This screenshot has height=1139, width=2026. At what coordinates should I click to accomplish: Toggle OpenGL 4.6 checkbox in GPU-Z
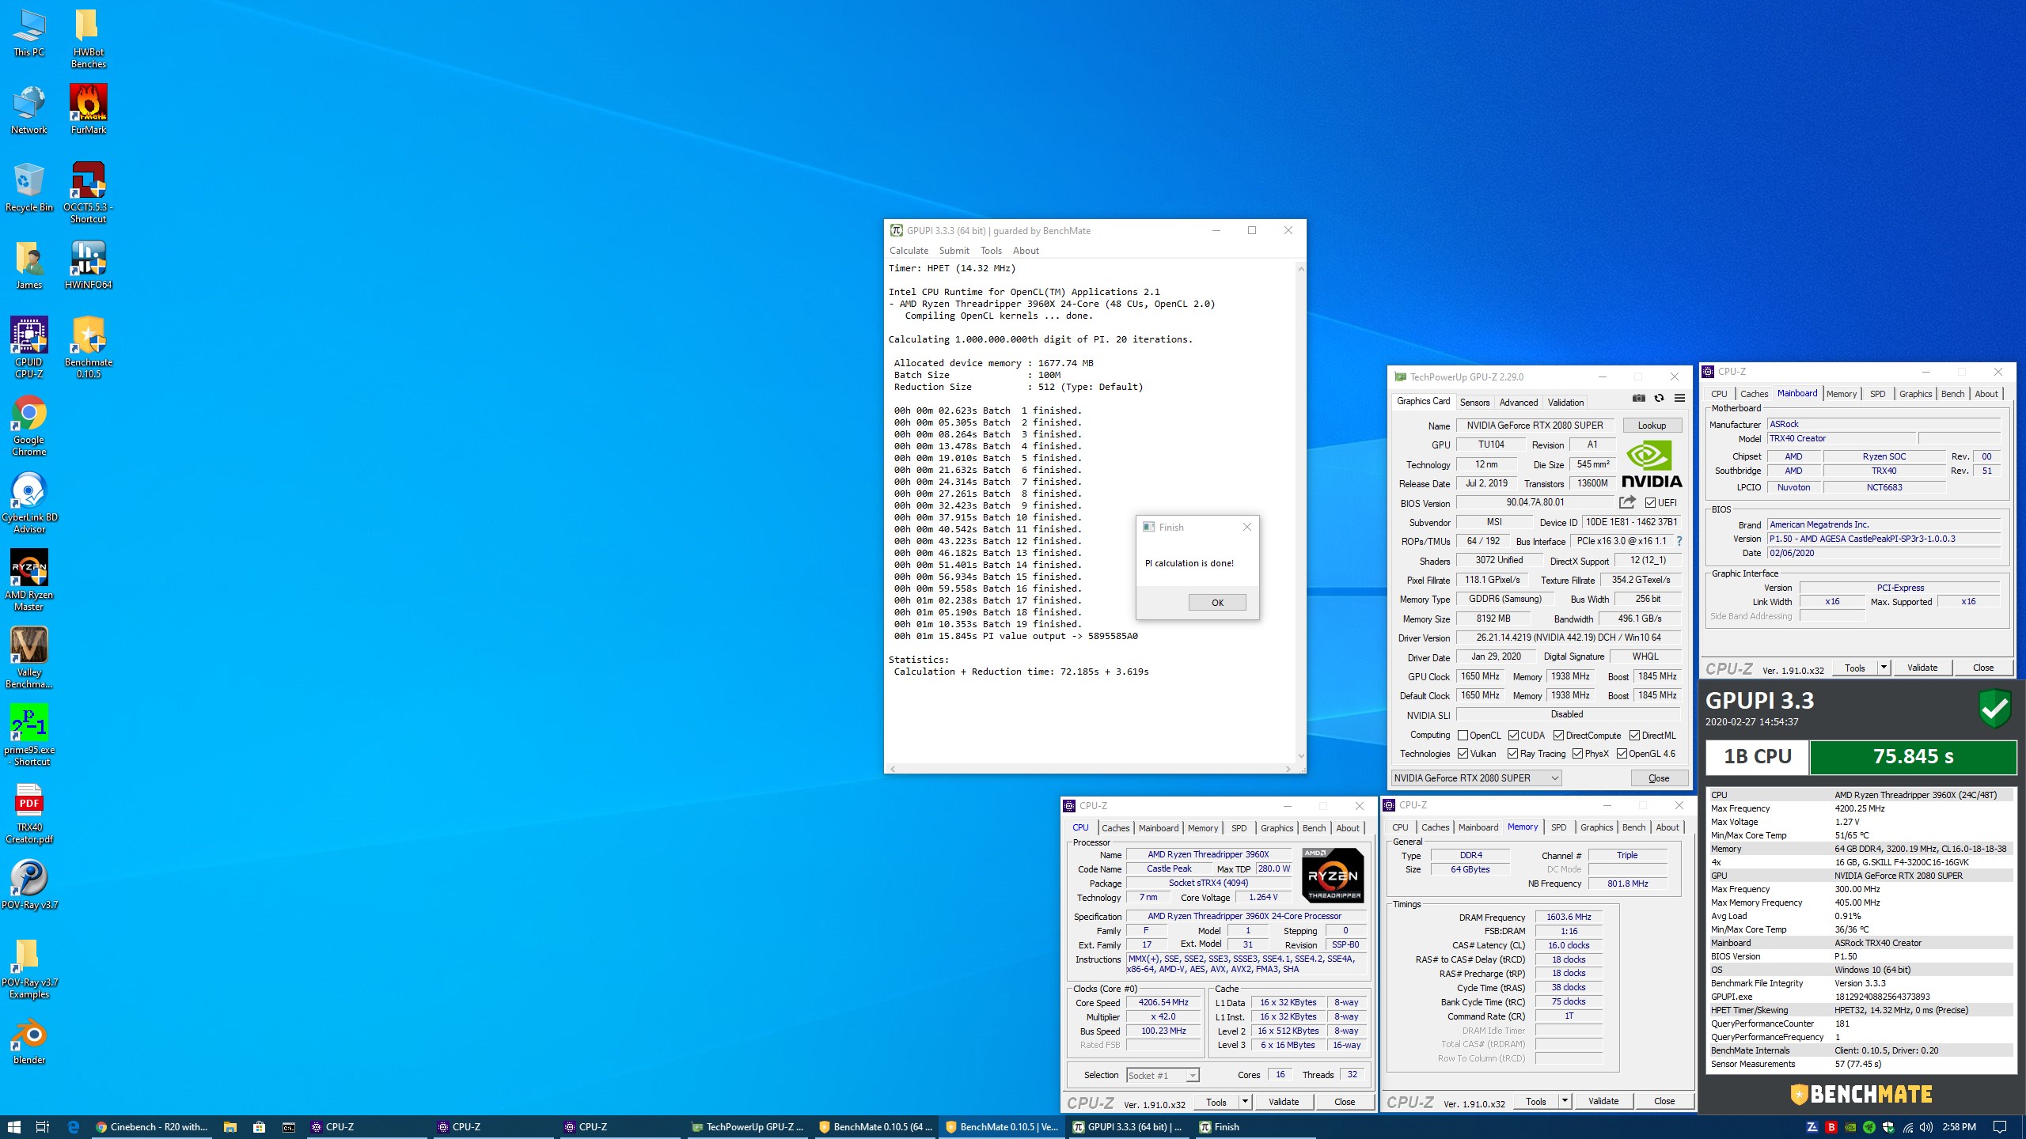pos(1622,754)
